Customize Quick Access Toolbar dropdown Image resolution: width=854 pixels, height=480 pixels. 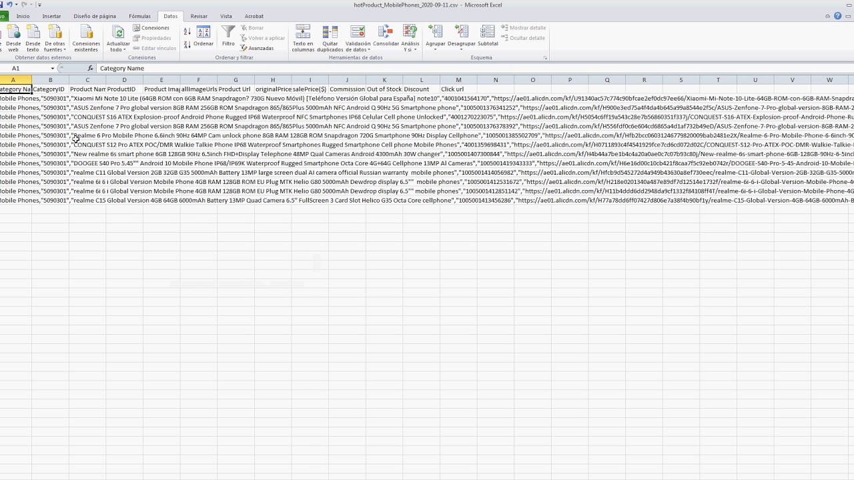39,5
